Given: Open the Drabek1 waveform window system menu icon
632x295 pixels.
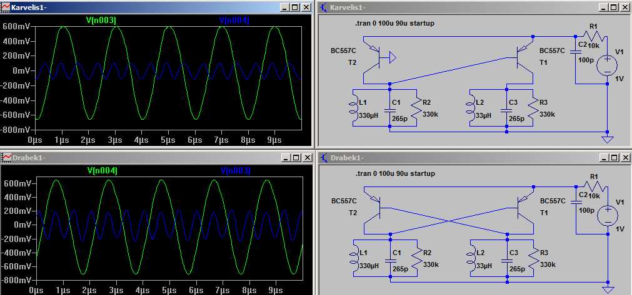Looking at the screenshot, I should pos(6,157).
